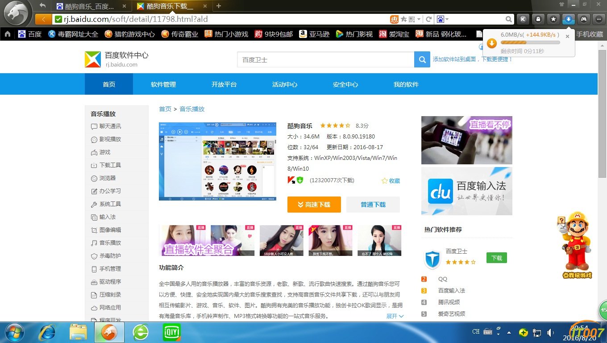
Task: Open the 我的软件 navigation item
Action: click(406, 84)
